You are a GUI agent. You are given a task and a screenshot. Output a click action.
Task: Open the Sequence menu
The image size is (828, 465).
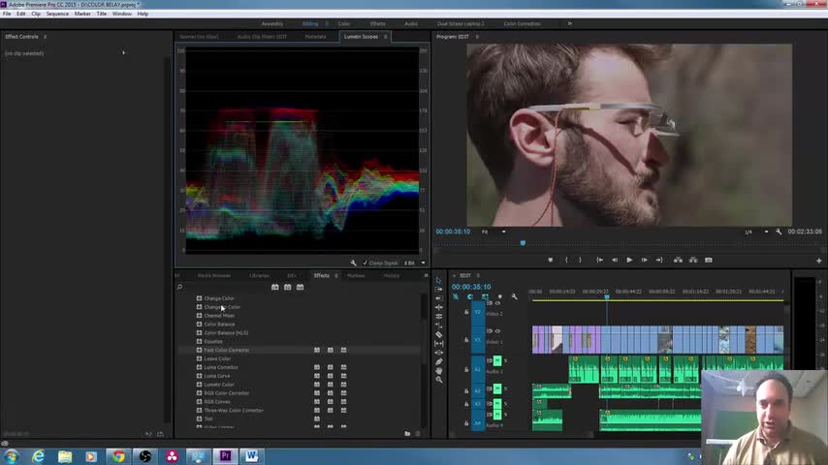(57, 14)
